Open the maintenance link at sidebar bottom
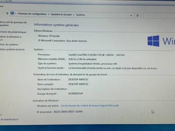The width and height of the screenshot is (175, 131). pyautogui.click(x=9, y=119)
